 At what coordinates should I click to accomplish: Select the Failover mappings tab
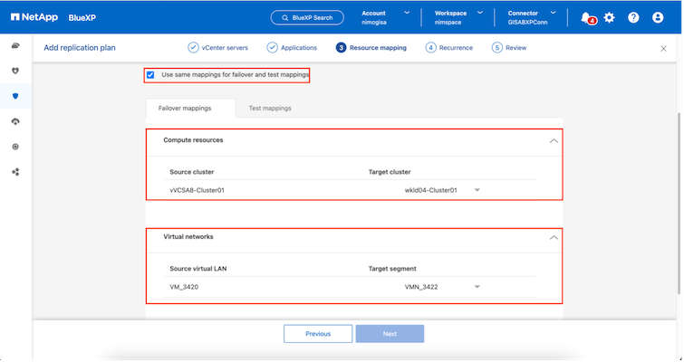185,108
